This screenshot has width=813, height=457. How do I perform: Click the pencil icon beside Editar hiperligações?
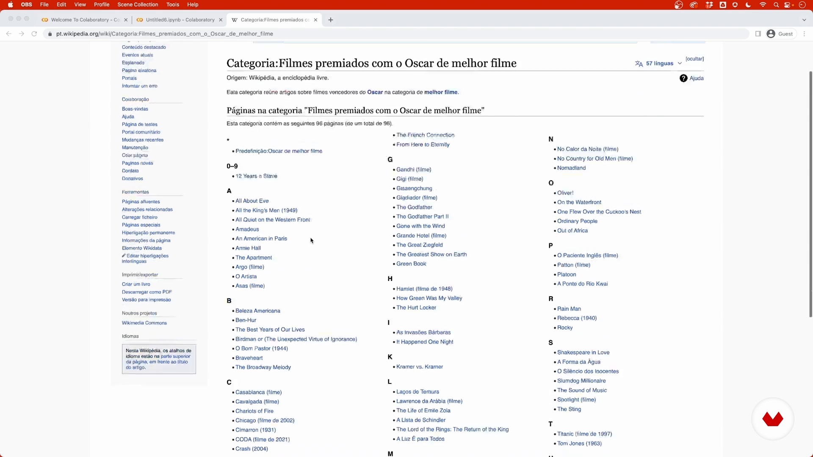[124, 256]
